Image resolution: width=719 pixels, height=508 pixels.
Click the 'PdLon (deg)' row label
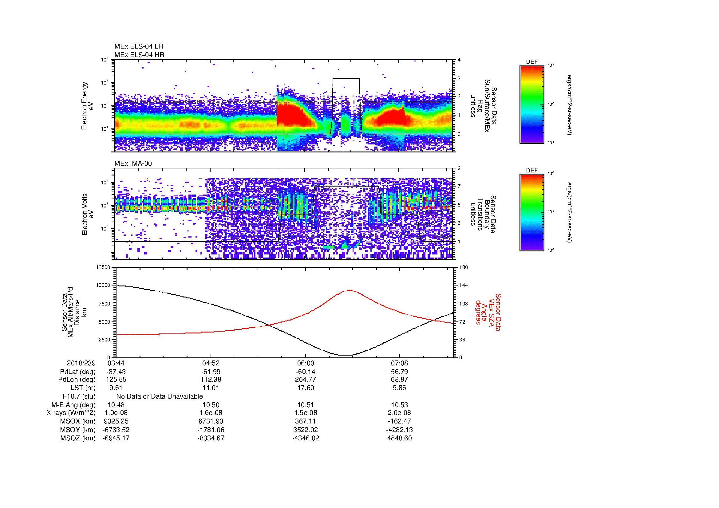(x=77, y=380)
